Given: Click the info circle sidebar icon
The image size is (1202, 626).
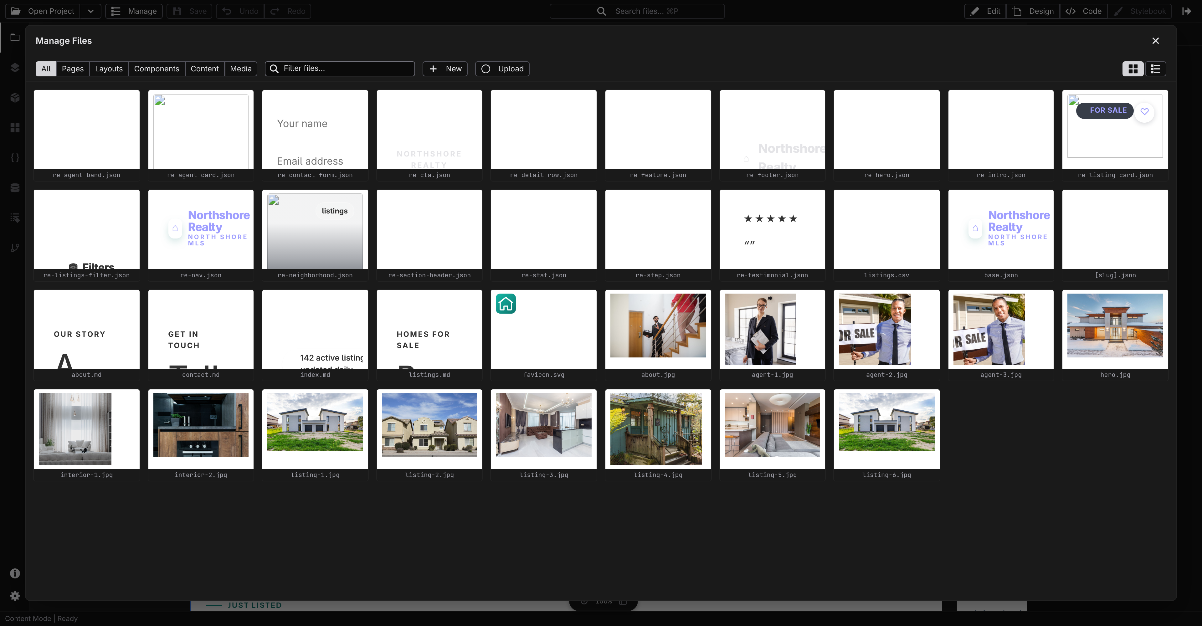Looking at the screenshot, I should [15, 573].
